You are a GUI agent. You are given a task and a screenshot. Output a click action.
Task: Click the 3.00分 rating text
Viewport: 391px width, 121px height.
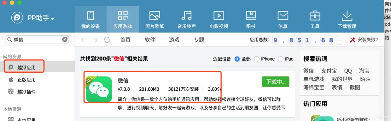pos(214,89)
